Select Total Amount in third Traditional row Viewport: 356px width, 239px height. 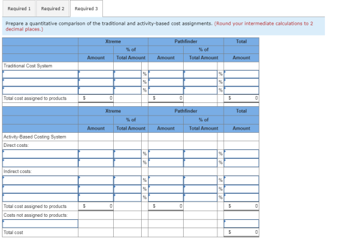[x=242, y=90]
